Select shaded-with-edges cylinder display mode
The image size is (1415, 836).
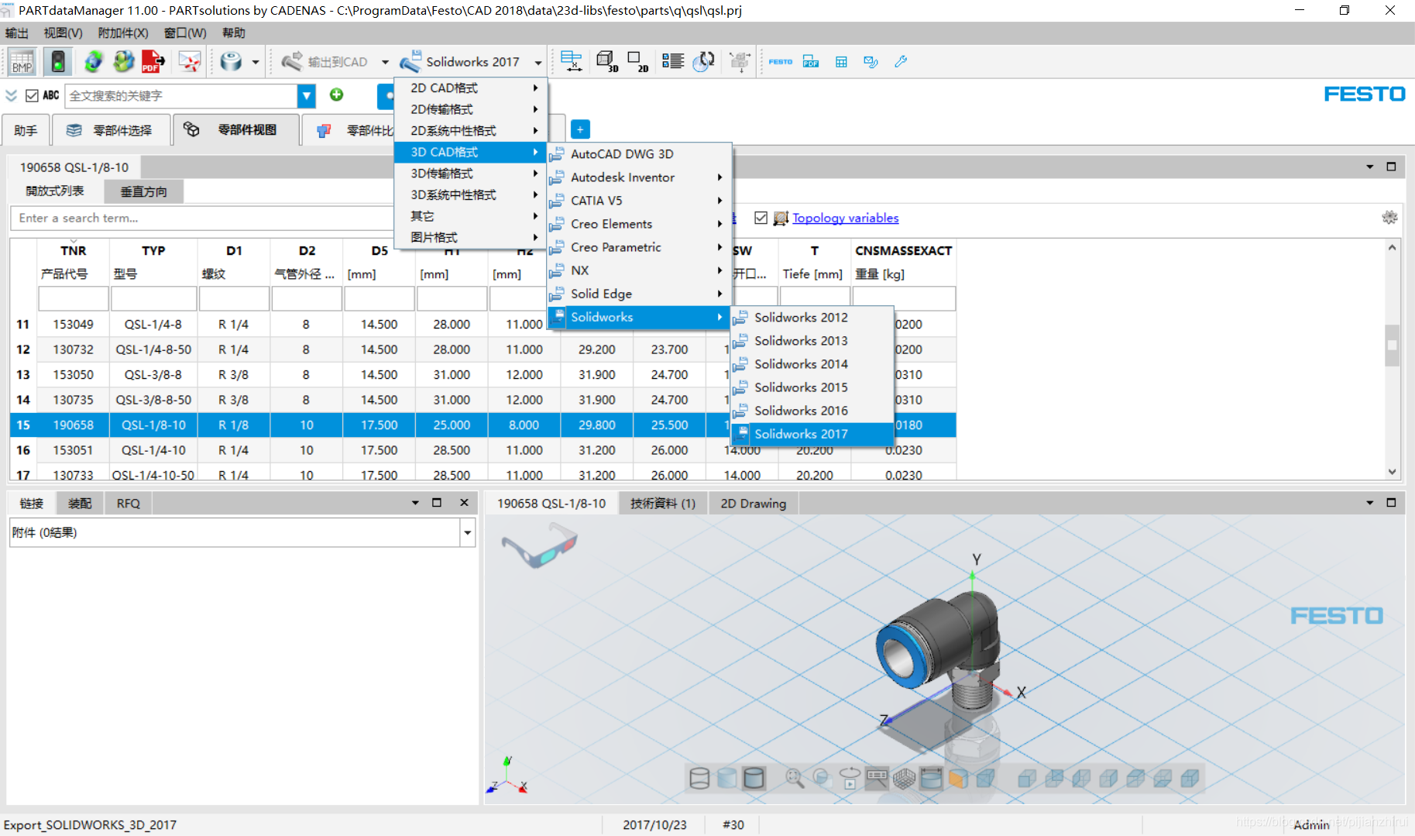click(x=754, y=778)
